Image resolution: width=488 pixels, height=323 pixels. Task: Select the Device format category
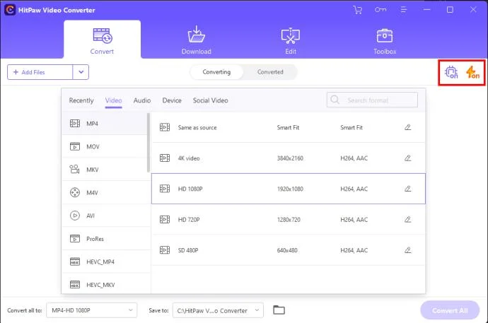tap(172, 100)
